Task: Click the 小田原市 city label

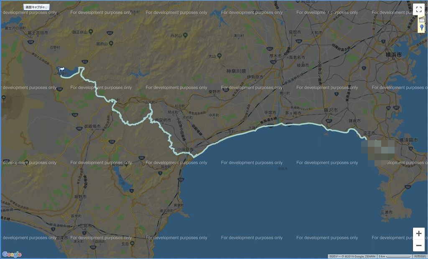Action: point(185,149)
